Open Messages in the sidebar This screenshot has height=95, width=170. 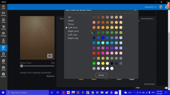coord(3,34)
